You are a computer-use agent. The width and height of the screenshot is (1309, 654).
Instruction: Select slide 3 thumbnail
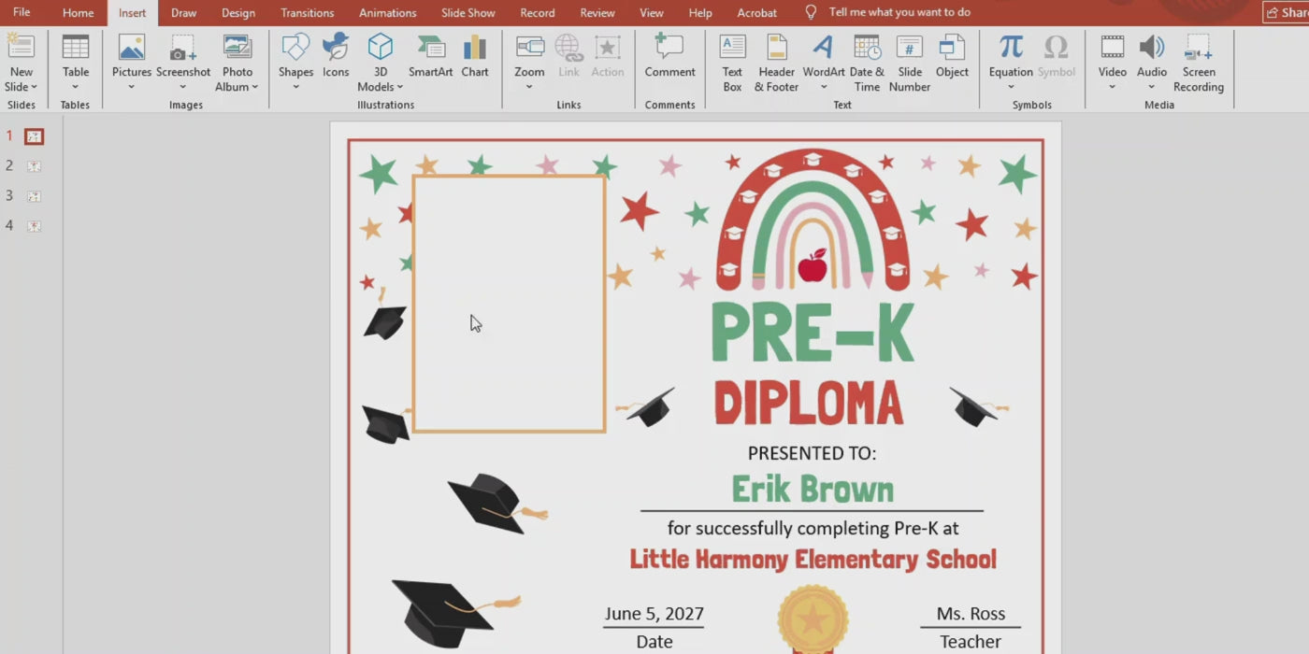[34, 196]
